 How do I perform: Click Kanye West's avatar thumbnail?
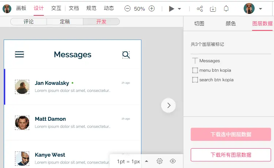click(x=22, y=158)
